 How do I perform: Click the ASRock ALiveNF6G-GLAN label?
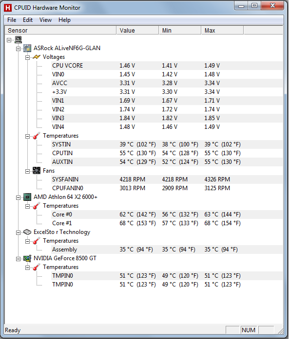pos(67,48)
